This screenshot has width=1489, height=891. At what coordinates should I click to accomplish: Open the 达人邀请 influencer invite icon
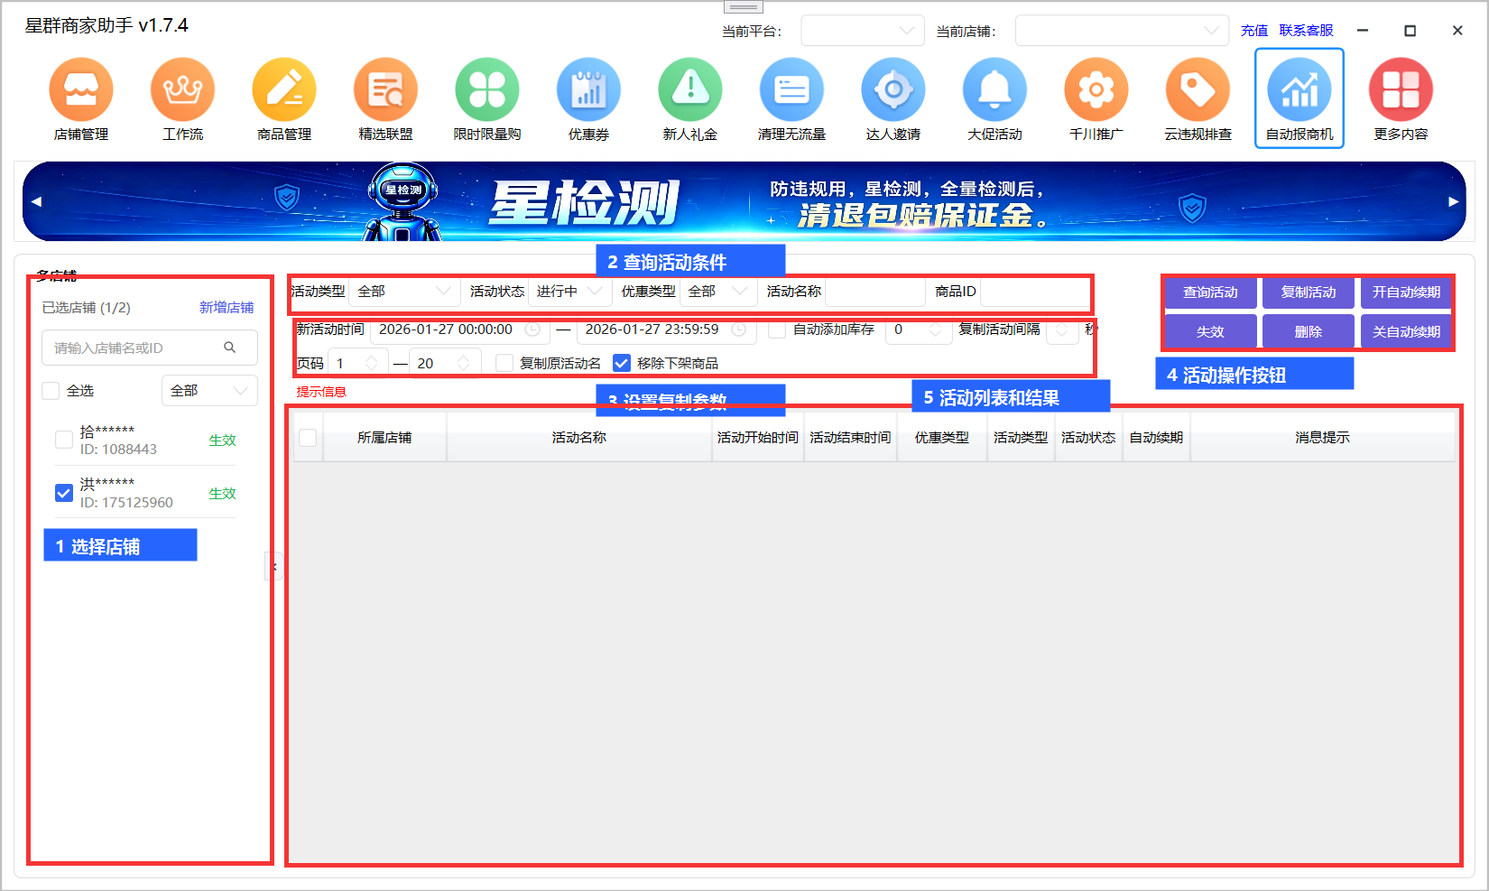(893, 89)
